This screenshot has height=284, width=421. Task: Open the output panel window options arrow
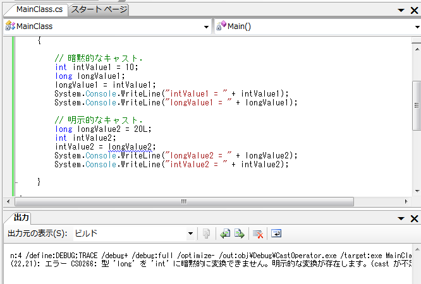401,218
